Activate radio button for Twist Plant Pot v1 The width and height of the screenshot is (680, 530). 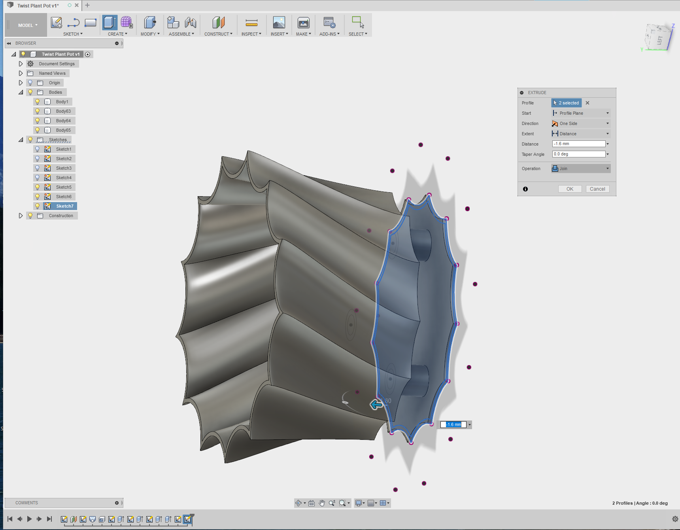pos(88,54)
